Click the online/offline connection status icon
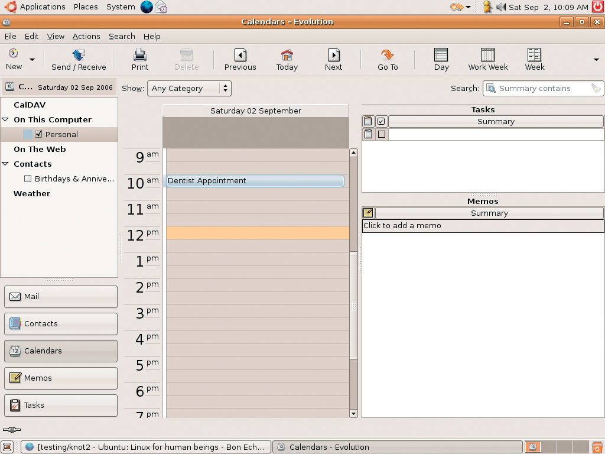 pyautogui.click(x=12, y=430)
